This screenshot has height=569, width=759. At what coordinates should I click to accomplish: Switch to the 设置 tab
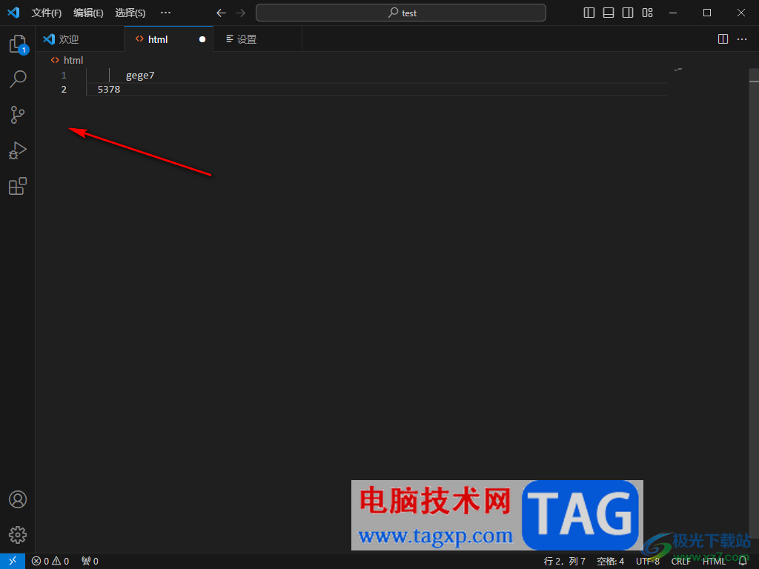coord(257,39)
